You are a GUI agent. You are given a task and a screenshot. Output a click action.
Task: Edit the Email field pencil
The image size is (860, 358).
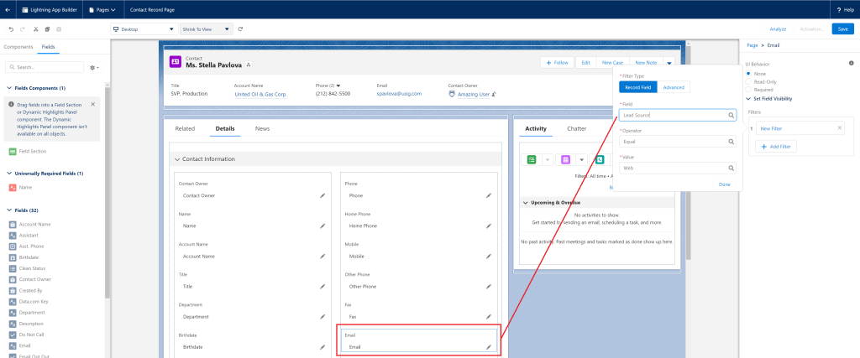click(x=488, y=347)
